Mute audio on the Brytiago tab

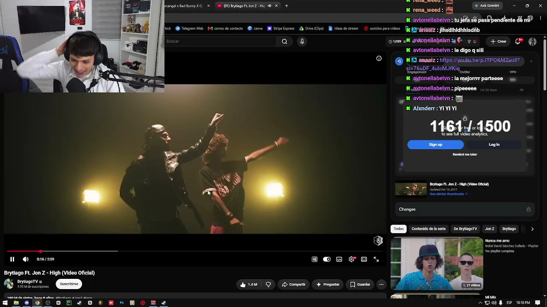point(269,6)
